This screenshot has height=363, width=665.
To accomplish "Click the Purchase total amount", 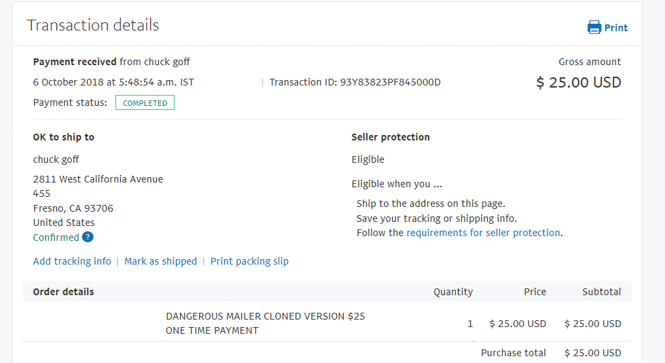I will 593,353.
